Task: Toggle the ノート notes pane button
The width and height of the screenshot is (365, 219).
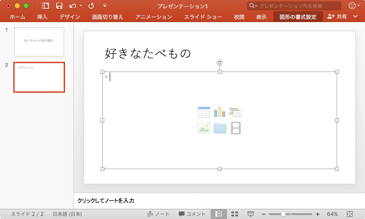Action: point(158,214)
